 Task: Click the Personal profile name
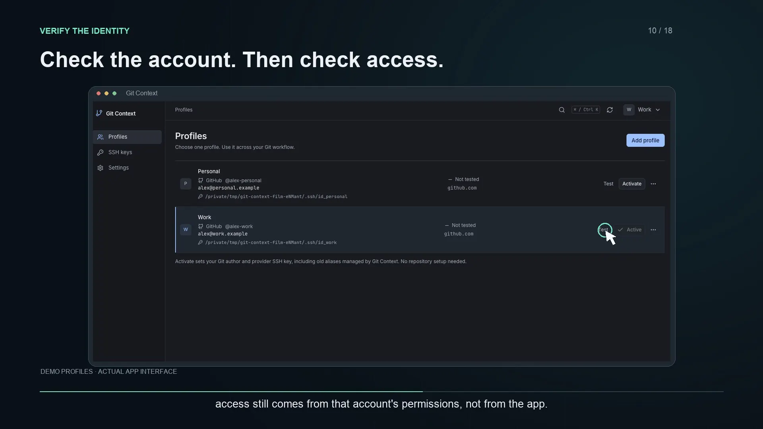[x=209, y=171]
